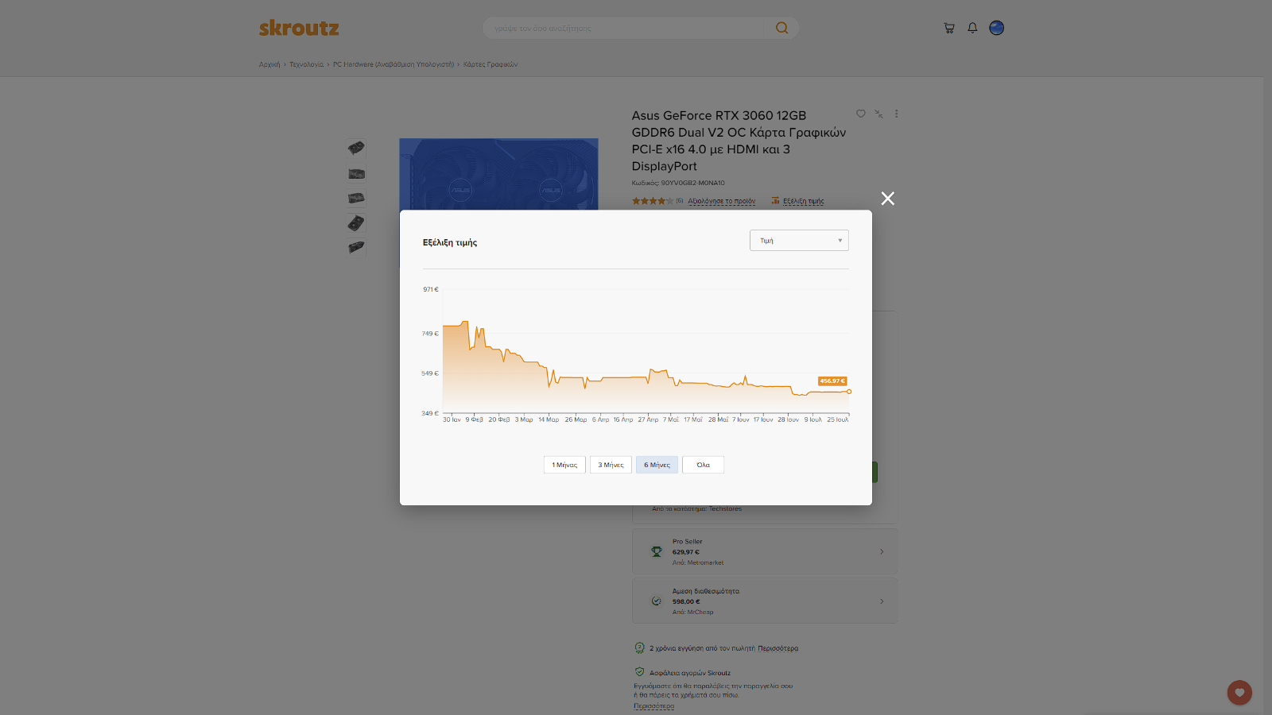Click the product star rating
The height and width of the screenshot is (715, 1272).
coord(652,201)
